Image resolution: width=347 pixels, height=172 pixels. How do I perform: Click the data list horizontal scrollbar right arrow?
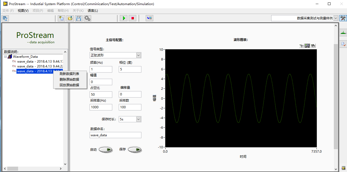click(x=61, y=169)
